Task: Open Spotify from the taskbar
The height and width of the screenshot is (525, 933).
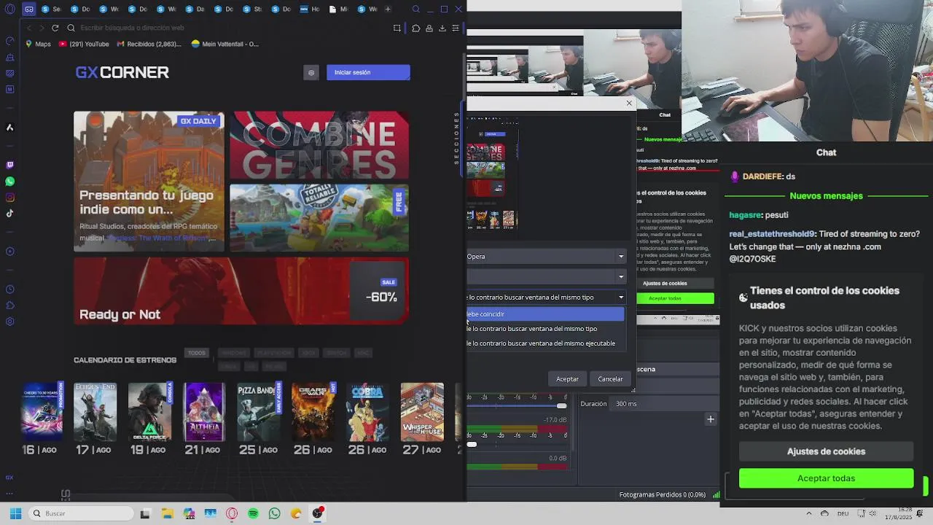Action: [x=253, y=513]
